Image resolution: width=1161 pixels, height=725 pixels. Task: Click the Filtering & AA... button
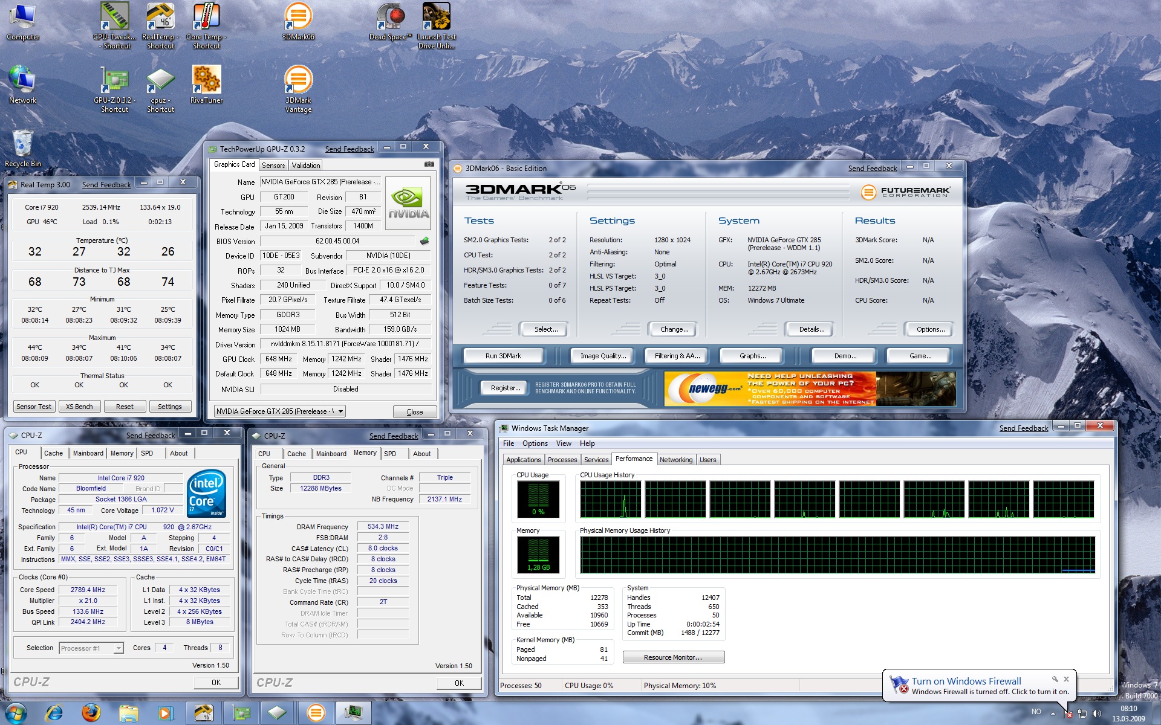677,356
